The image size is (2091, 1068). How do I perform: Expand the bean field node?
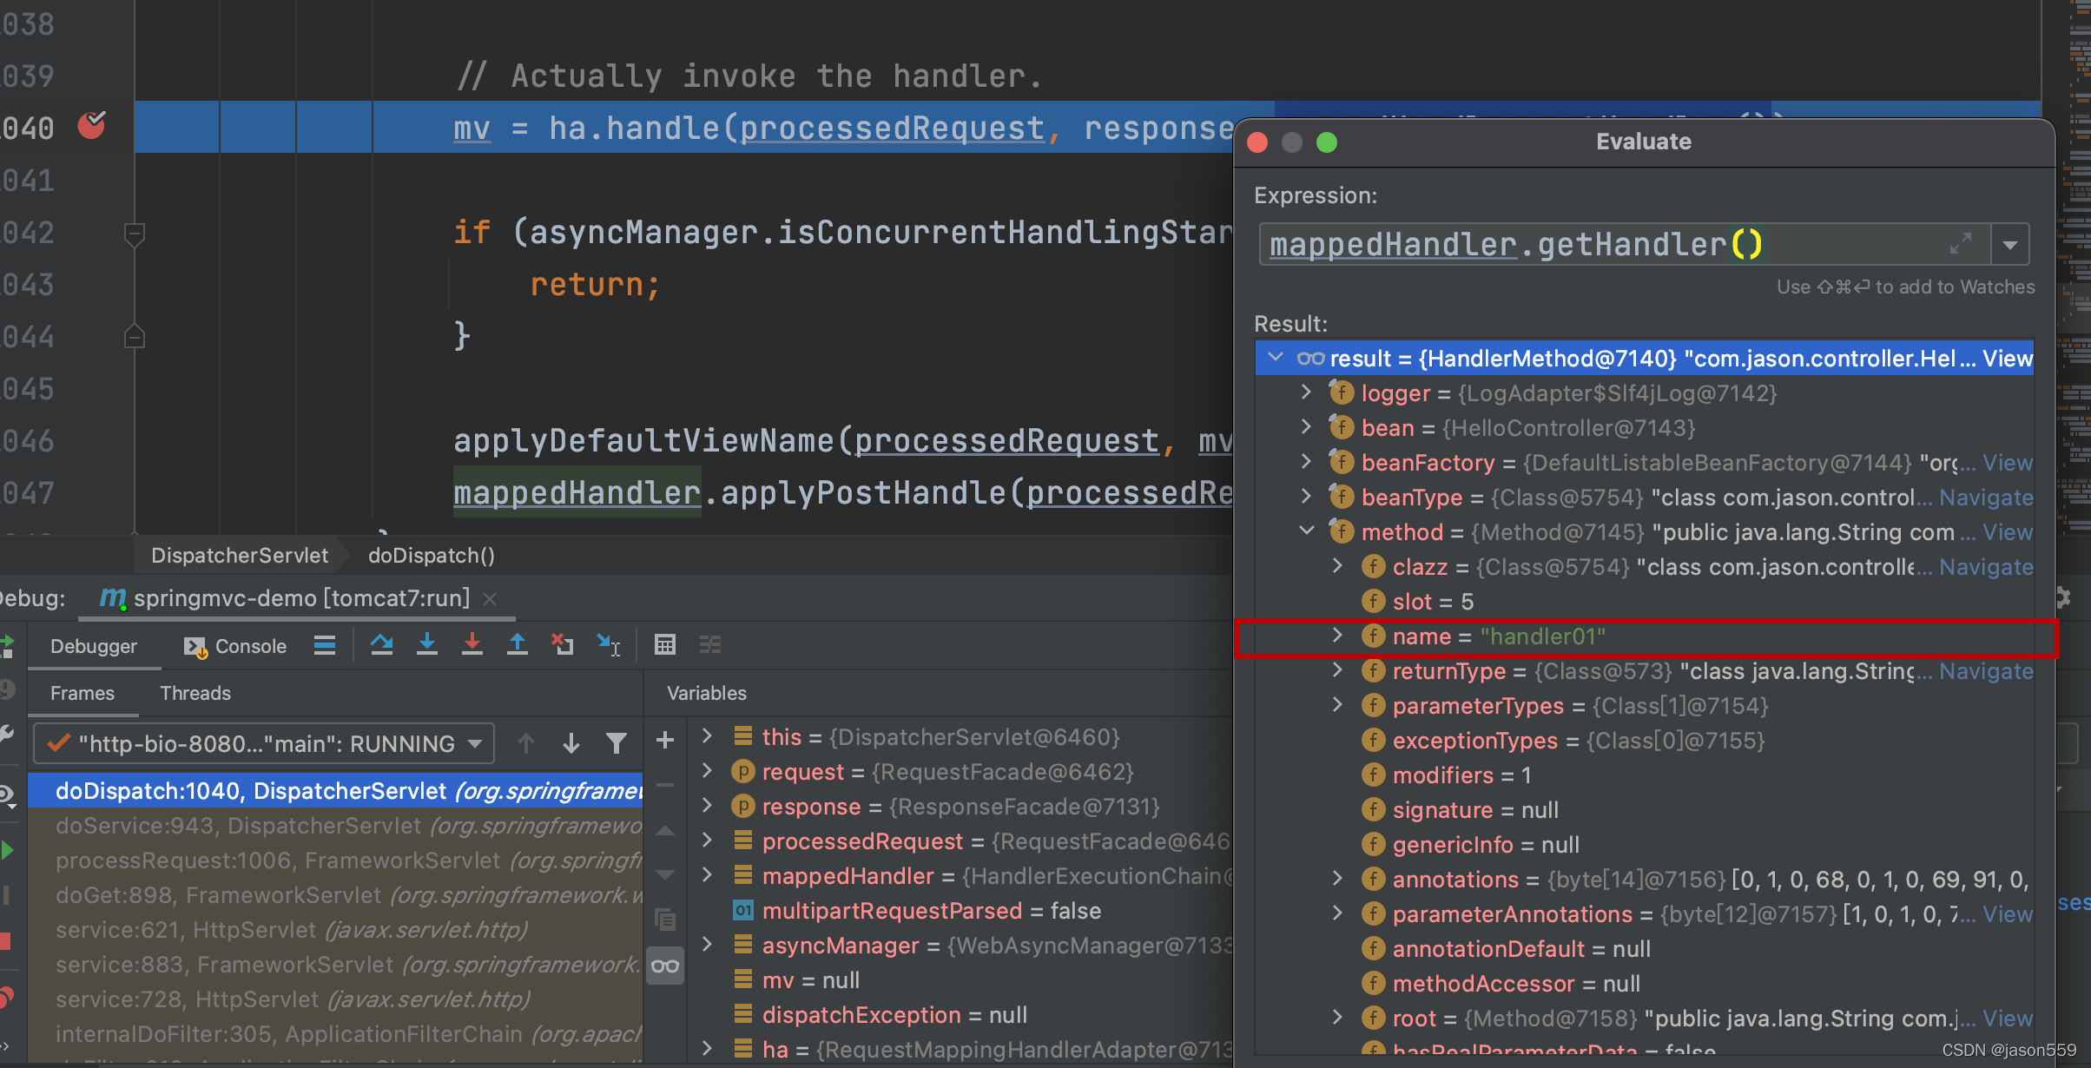click(x=1306, y=427)
